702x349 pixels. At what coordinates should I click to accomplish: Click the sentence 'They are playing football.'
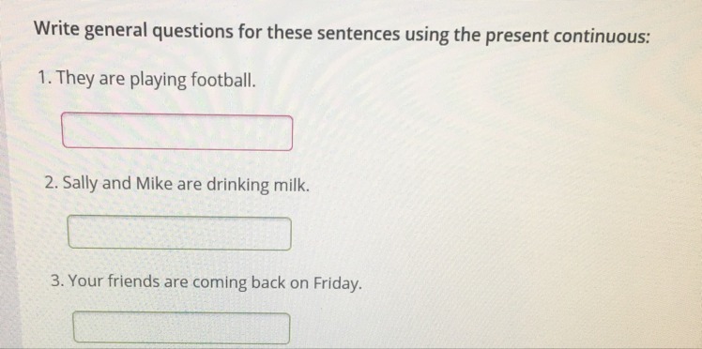coord(146,81)
